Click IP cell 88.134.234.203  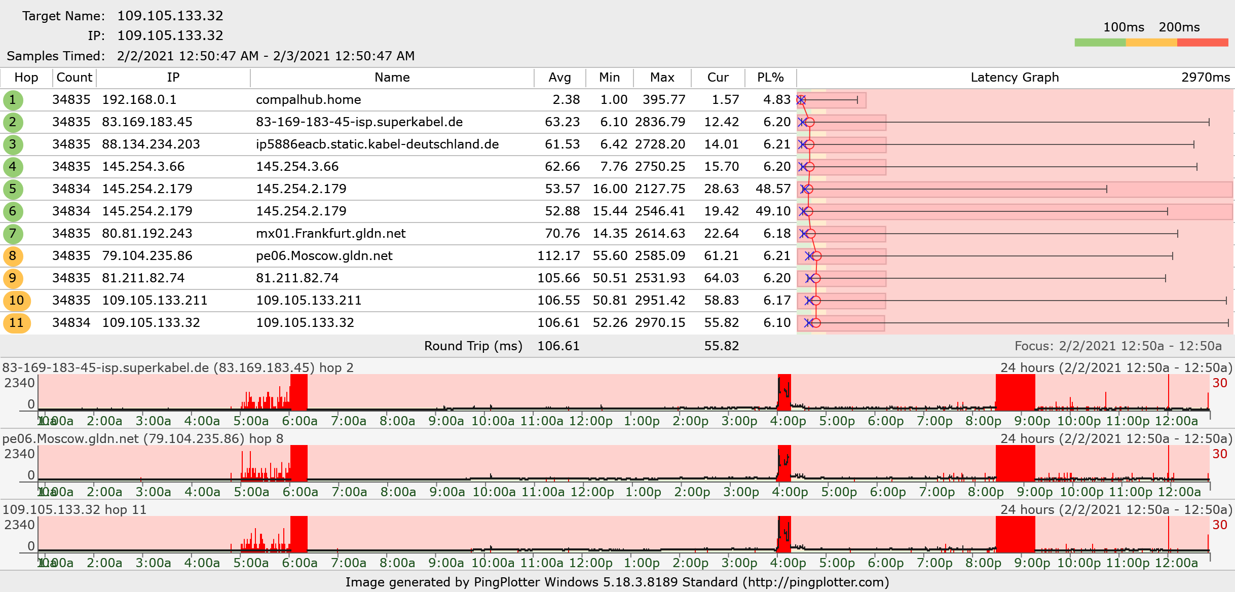[x=151, y=144]
